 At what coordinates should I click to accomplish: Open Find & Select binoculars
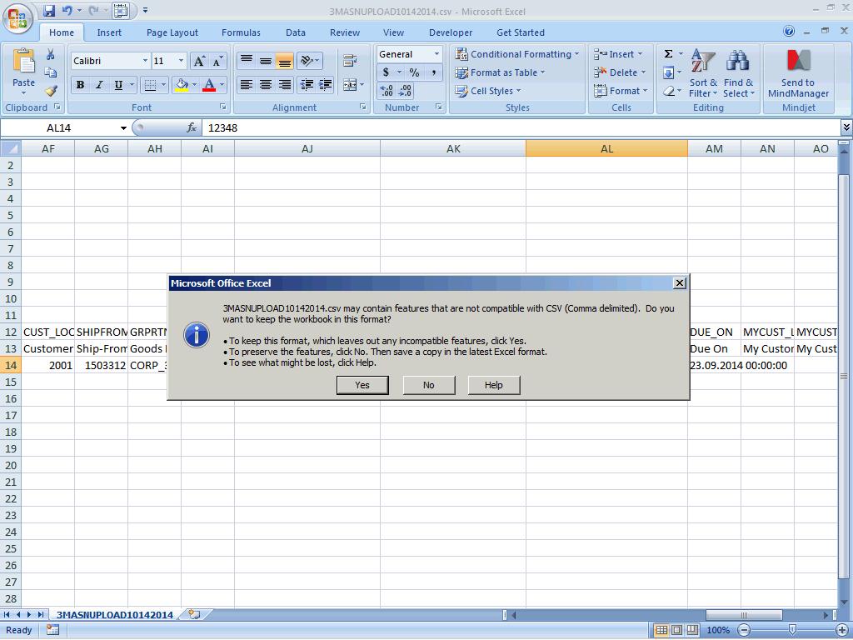(x=739, y=73)
